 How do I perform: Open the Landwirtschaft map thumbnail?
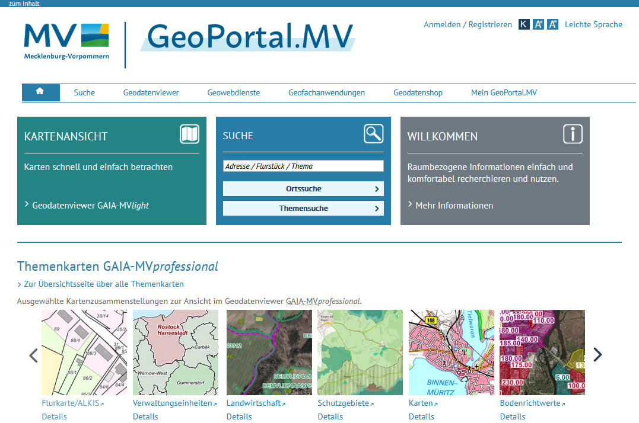[269, 352]
